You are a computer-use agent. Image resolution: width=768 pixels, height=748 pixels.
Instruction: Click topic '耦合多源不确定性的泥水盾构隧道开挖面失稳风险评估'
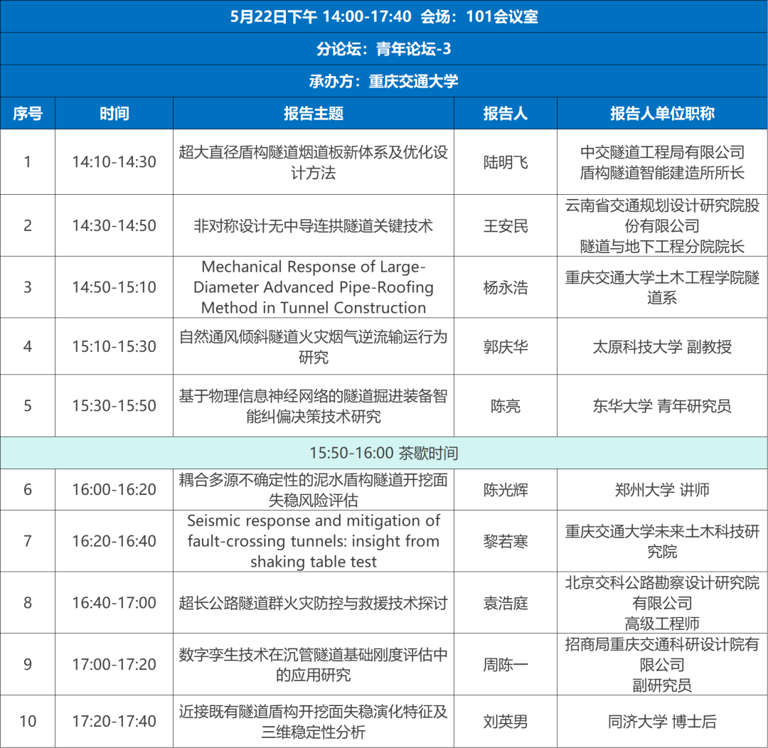314,490
